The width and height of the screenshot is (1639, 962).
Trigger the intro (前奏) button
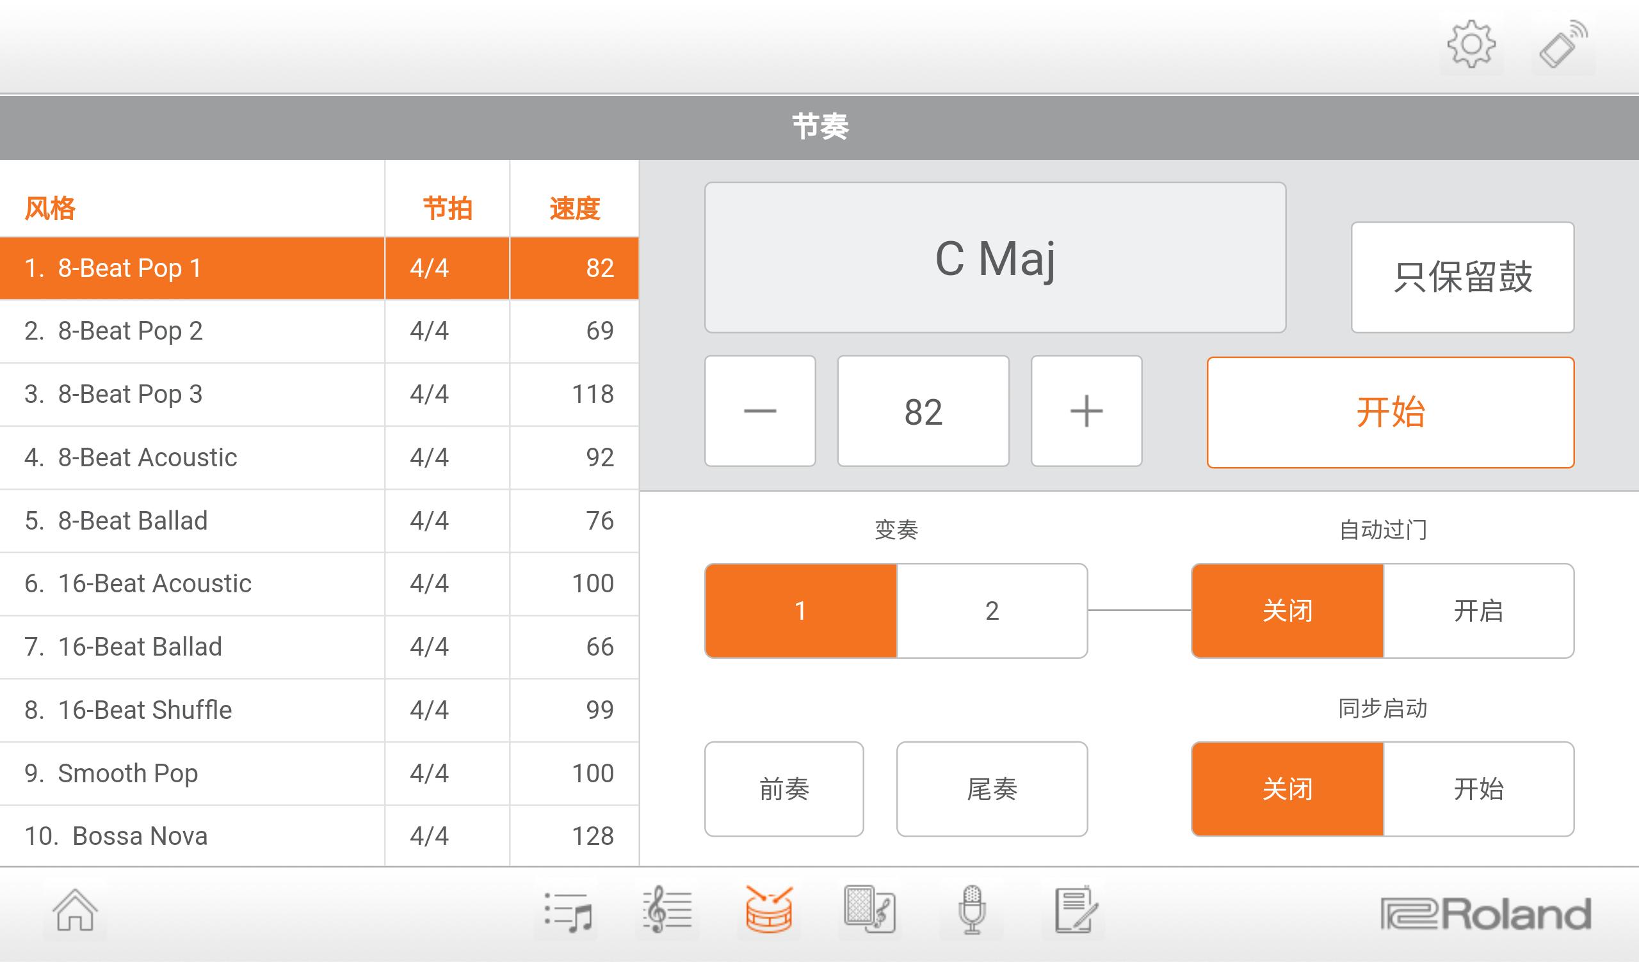click(784, 789)
